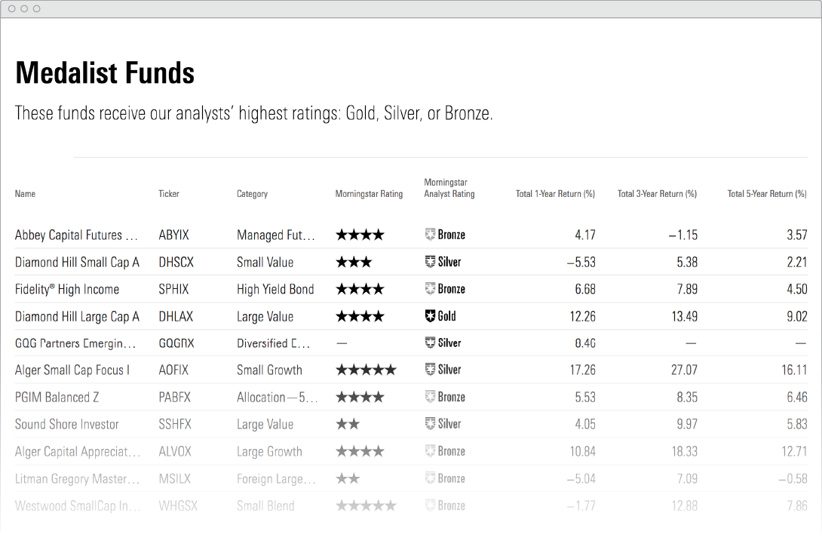This screenshot has width=822, height=550.
Task: Click the Bronze badge icon for Fidelity High Income
Action: 431,289
